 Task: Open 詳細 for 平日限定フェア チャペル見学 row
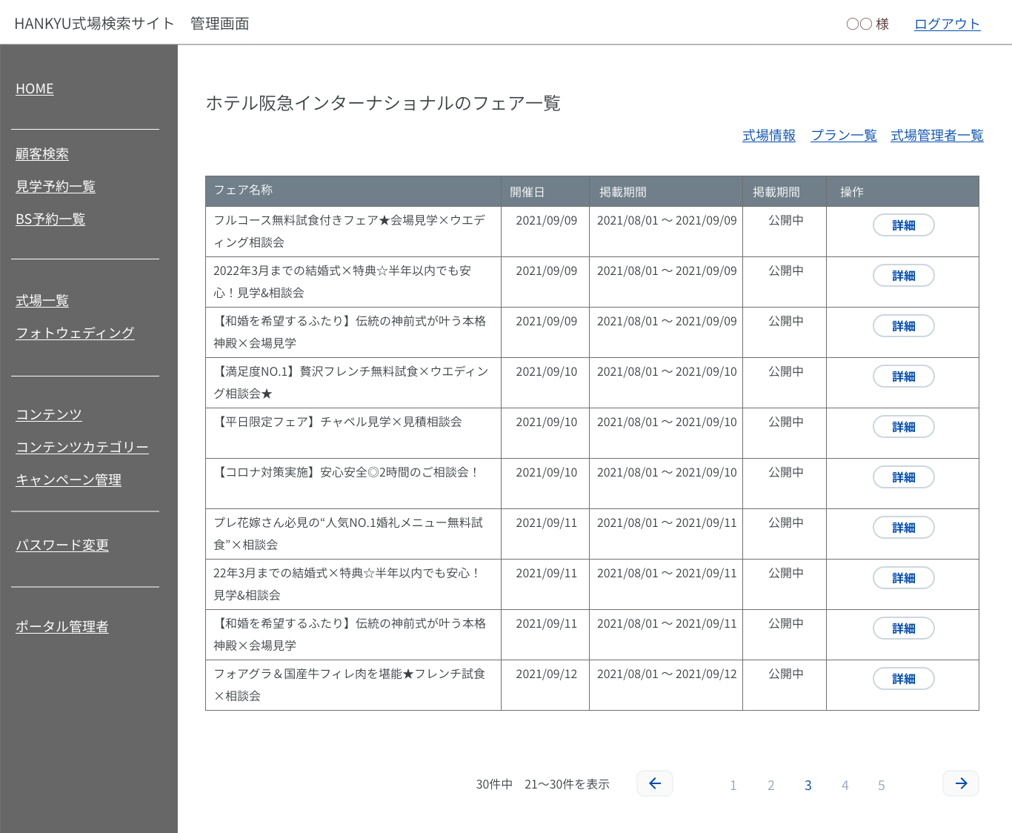(903, 427)
